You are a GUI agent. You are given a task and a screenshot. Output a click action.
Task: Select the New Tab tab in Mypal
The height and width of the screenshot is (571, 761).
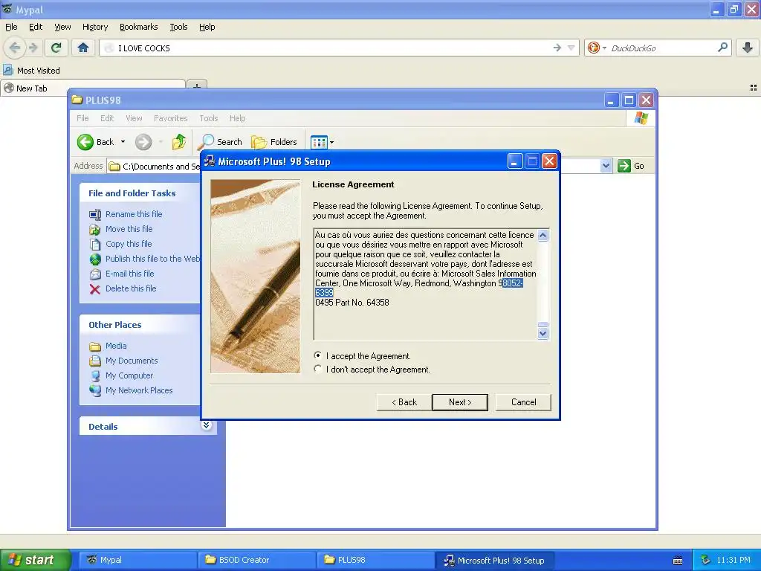tap(93, 88)
